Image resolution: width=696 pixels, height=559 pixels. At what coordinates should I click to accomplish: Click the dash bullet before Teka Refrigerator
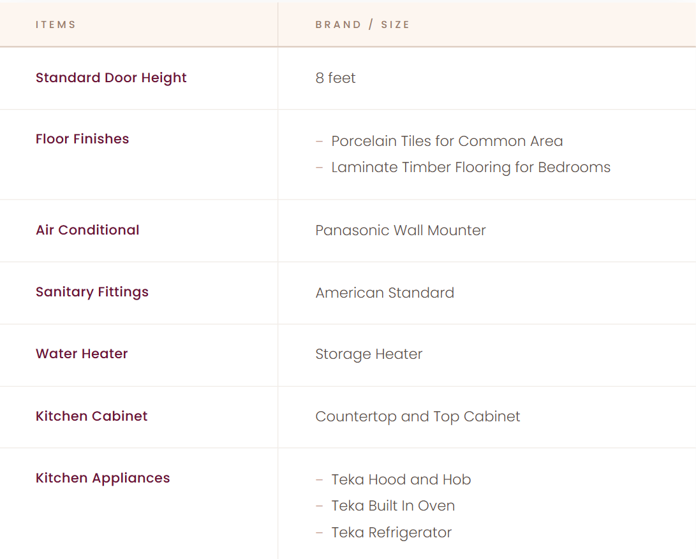pyautogui.click(x=320, y=533)
